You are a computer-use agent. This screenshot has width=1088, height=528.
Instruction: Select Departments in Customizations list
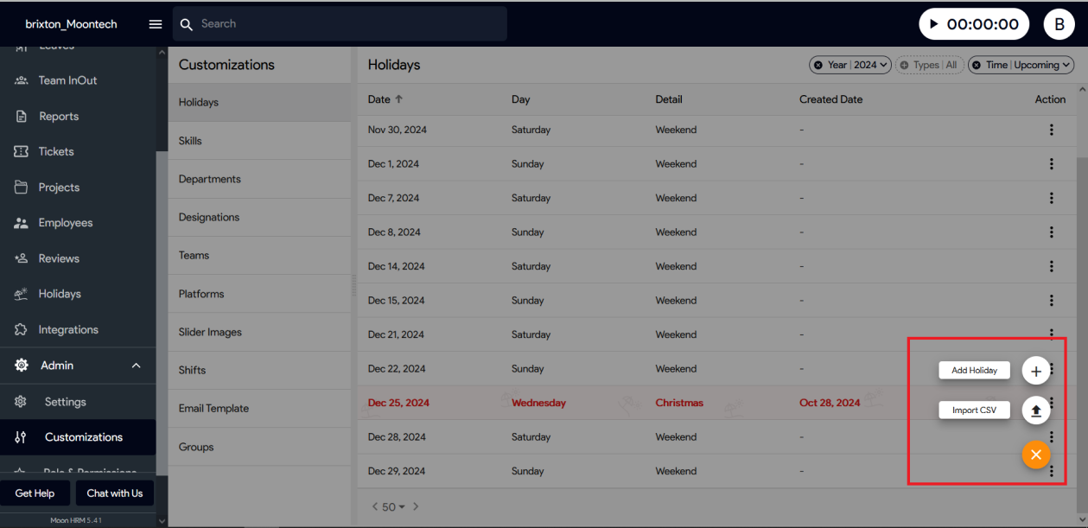coord(210,179)
